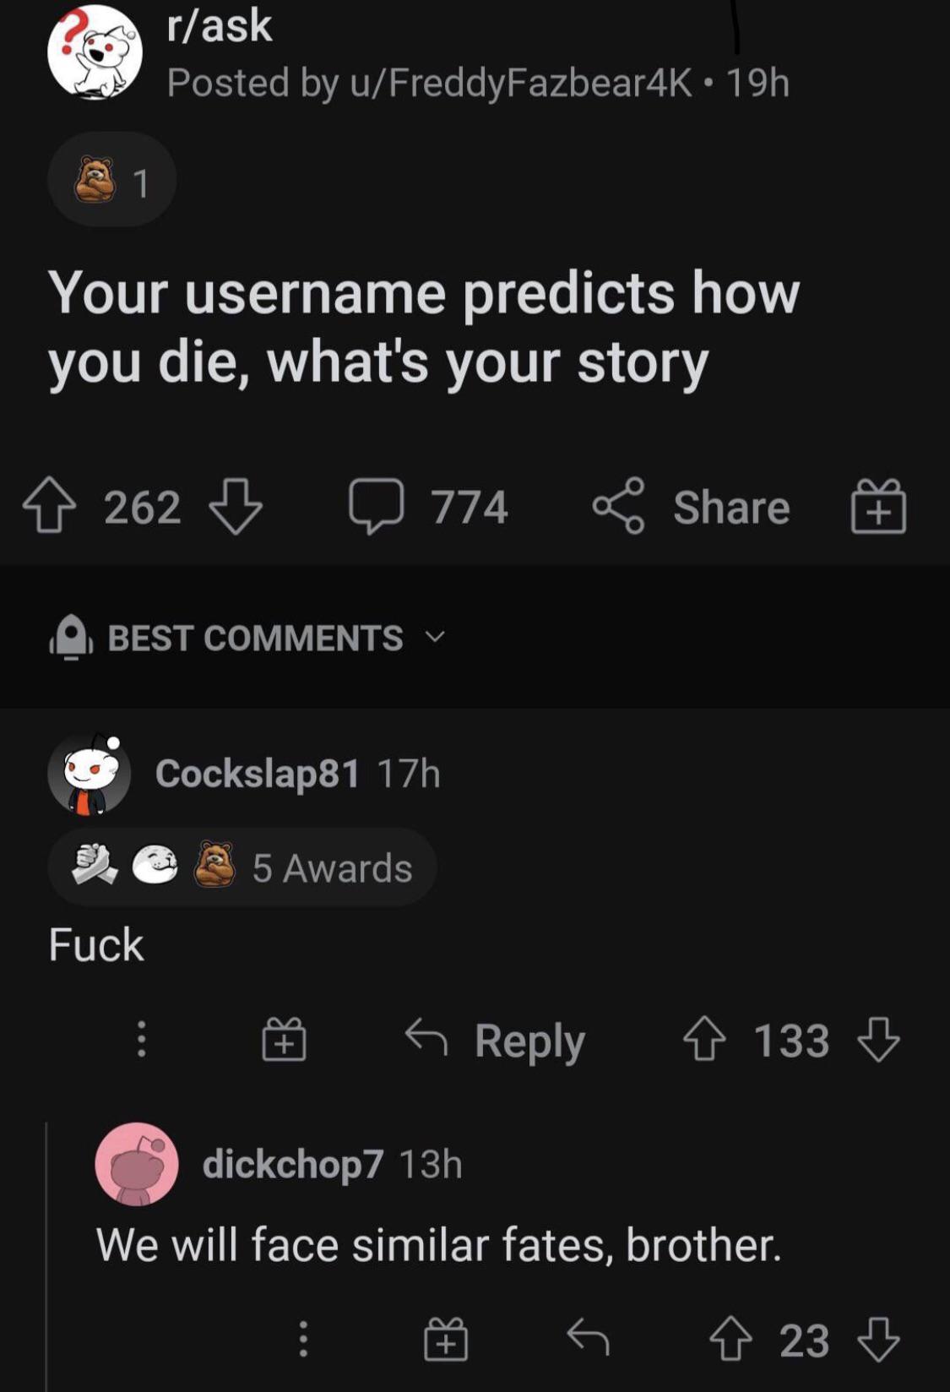Reply to Cockslap81's comment
950x1392 pixels.
point(496,1039)
